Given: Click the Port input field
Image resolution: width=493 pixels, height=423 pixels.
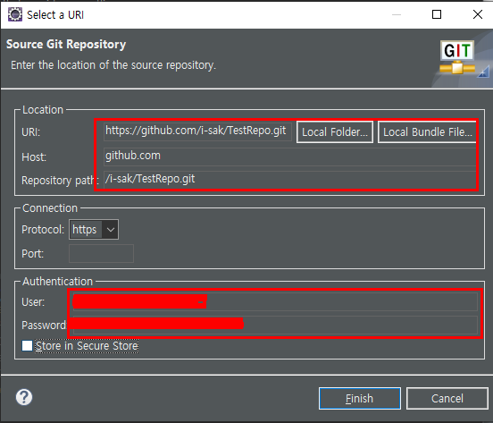Looking at the screenshot, I should pyautogui.click(x=101, y=253).
